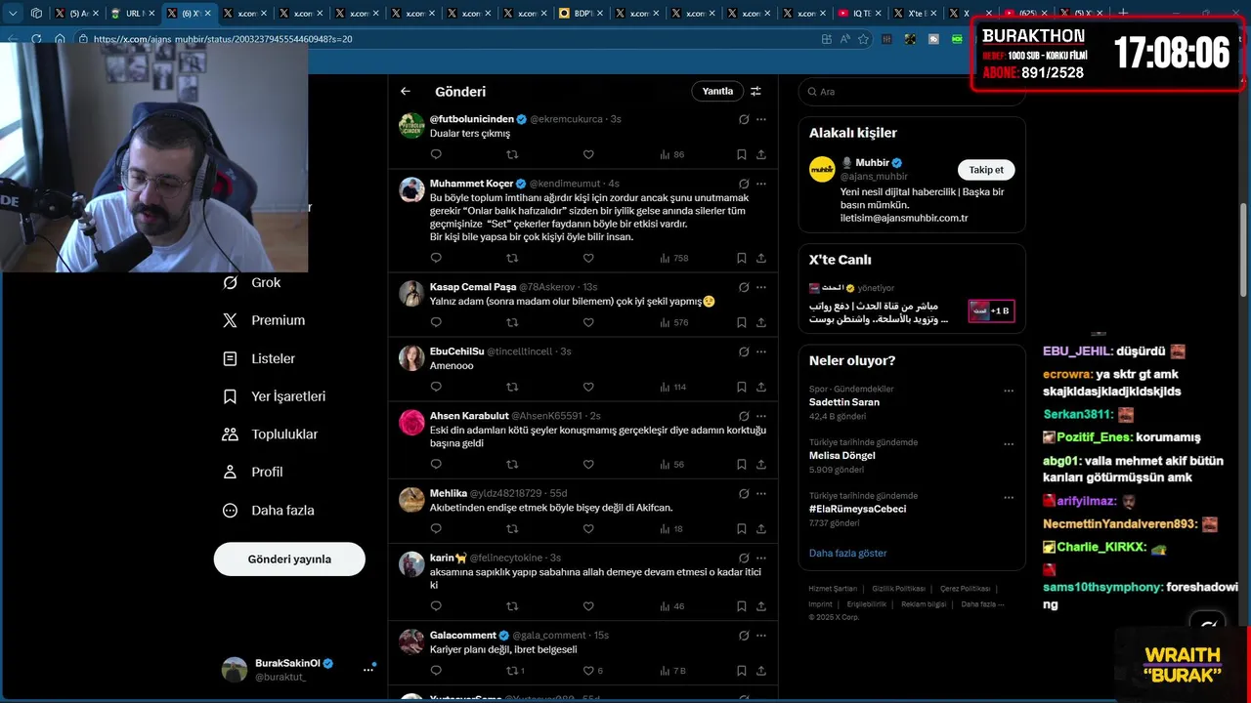This screenshot has height=703, width=1251.
Task: Click the browser address bar URL
Action: tap(223, 39)
